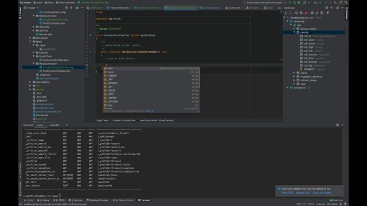367x206 pixels.
Task: Click View Files link in notification
Action: (287, 193)
